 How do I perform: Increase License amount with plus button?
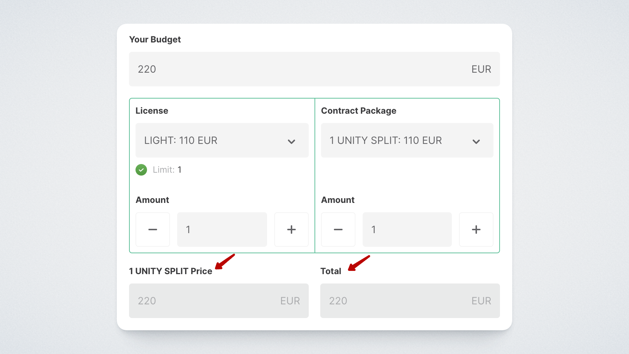[x=291, y=230]
